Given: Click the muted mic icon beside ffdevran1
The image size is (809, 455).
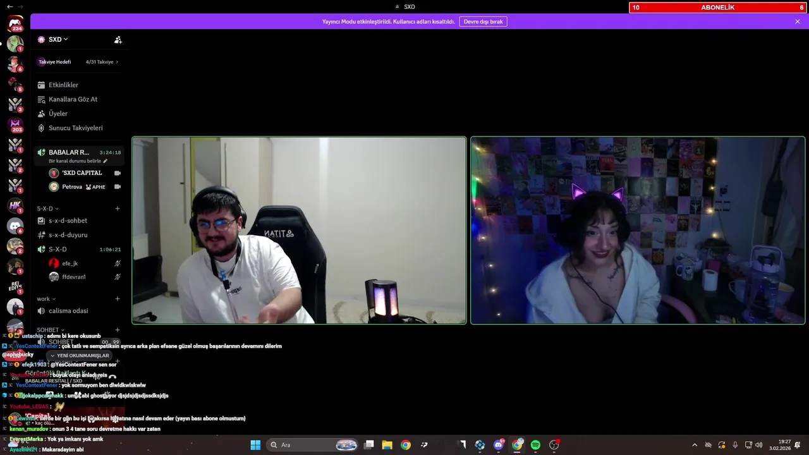Looking at the screenshot, I should 117,277.
